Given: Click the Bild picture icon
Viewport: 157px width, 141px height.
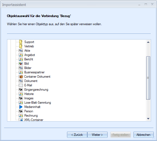Looking at the screenshot, I should 21,64.
